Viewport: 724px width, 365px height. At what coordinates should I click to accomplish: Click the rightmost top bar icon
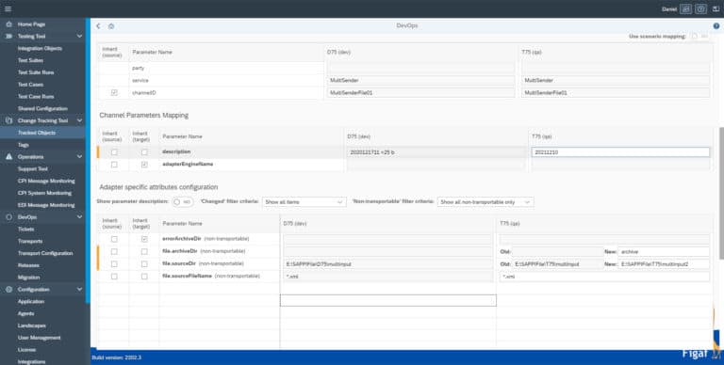pyautogui.click(x=716, y=8)
